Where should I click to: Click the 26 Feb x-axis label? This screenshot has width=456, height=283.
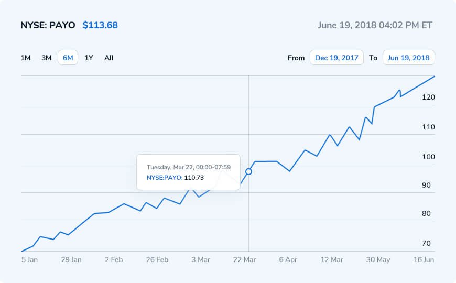157,259
